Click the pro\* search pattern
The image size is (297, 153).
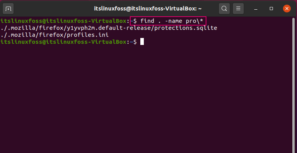[x=194, y=21]
